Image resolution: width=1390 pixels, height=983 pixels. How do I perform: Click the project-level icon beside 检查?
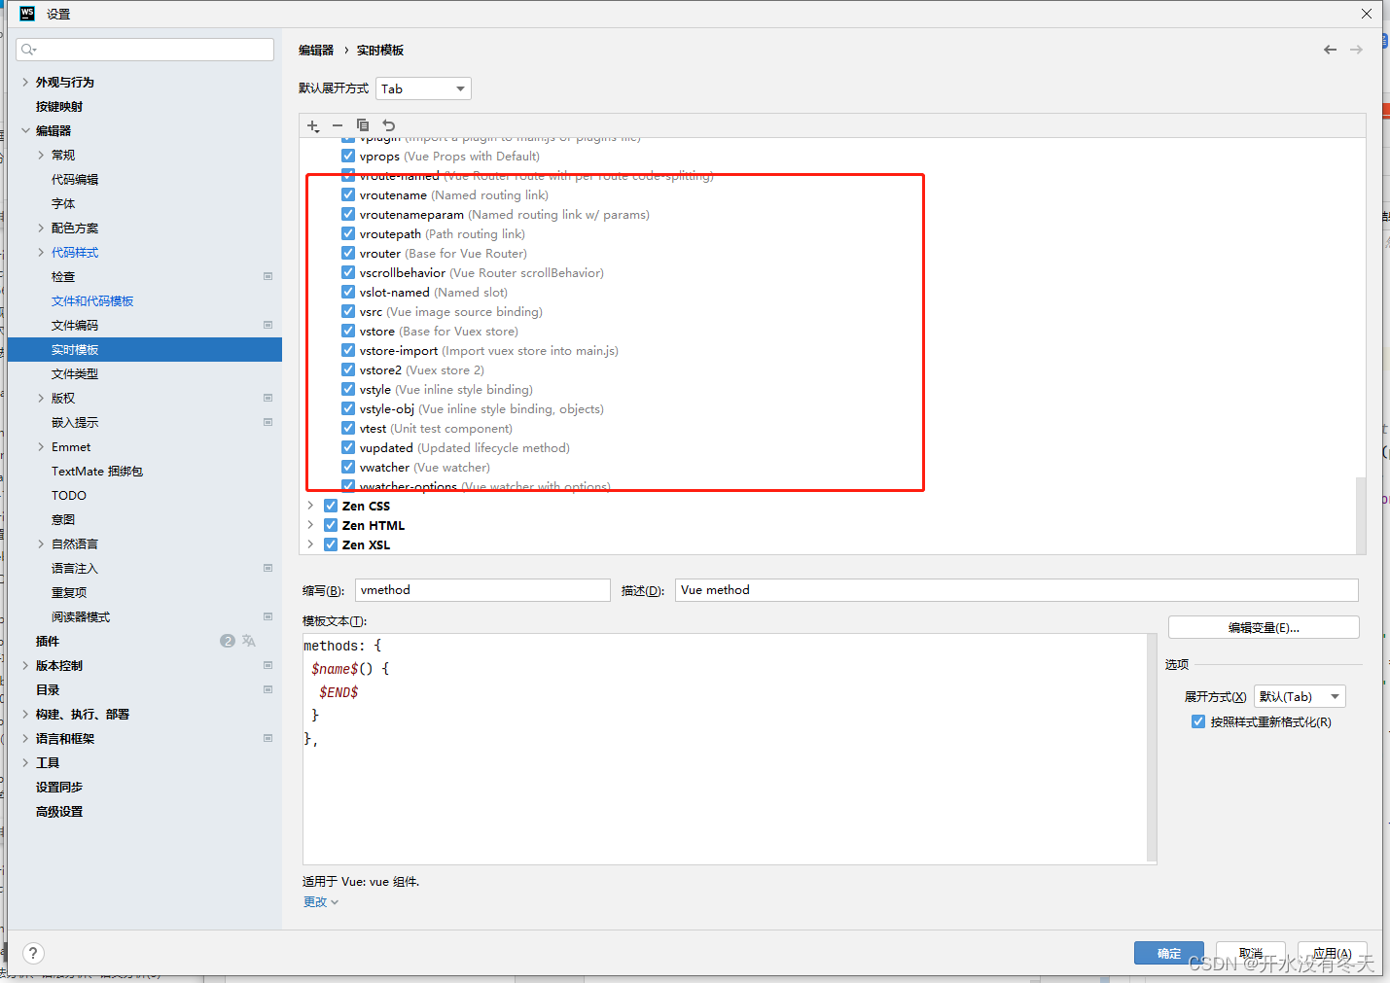click(267, 276)
